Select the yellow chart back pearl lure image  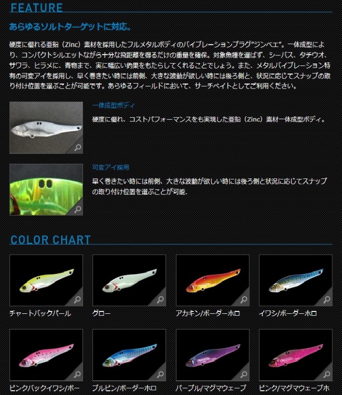click(x=46, y=281)
